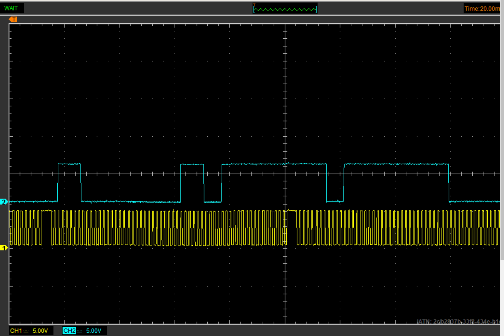Click the left bracket of the waveform overview
The width and height of the screenshot is (504, 336).
tap(254, 9)
